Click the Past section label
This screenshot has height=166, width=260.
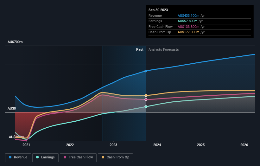pos(140,49)
